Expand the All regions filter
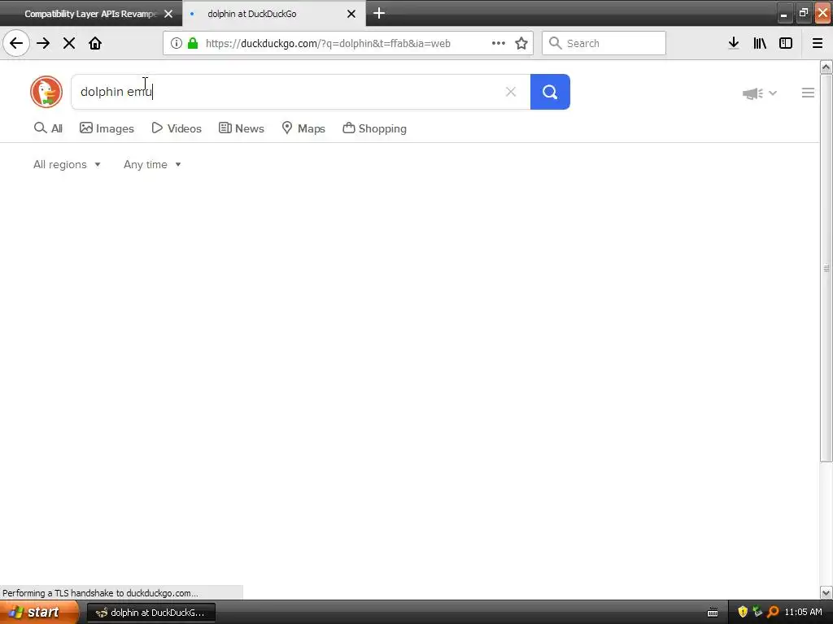 click(67, 164)
